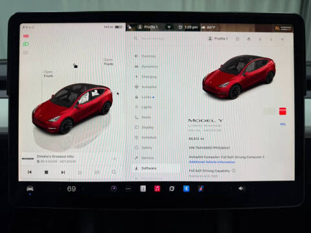Click the settings search field
The image size is (311, 233).
pos(151,39)
